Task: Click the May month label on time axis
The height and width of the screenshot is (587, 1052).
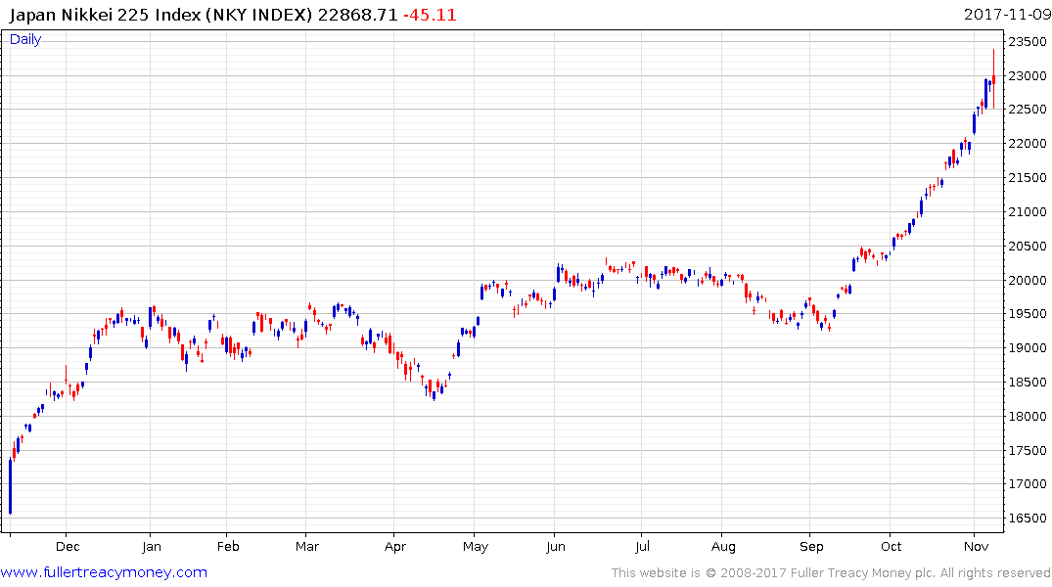Action: pyautogui.click(x=475, y=547)
